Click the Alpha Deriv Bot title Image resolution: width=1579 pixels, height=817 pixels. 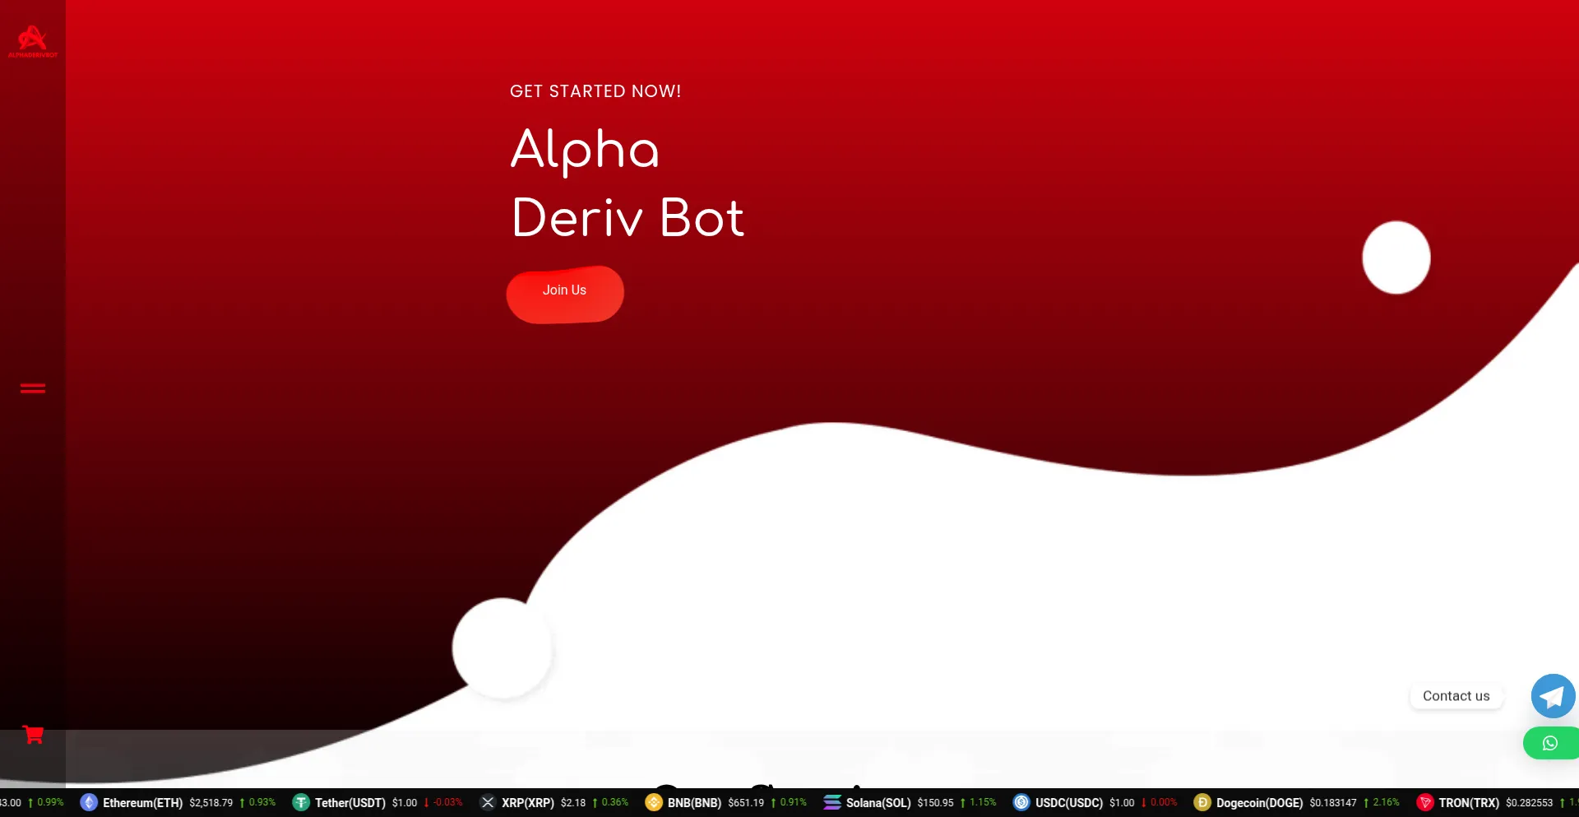[627, 183]
